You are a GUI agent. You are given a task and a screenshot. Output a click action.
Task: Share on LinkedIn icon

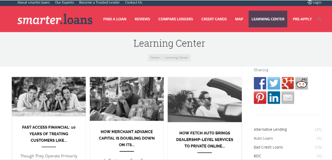coord(274,98)
